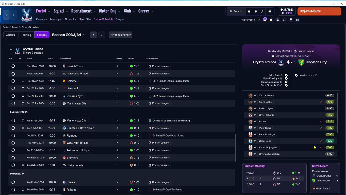The height and width of the screenshot is (195, 346).
Task: Click the circular arrows shortcut icon
Action: (x=284, y=20)
